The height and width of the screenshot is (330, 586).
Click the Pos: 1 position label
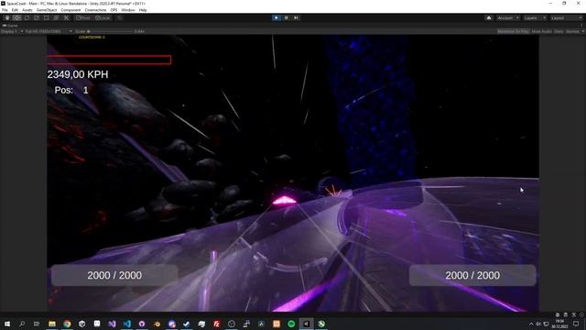coord(71,90)
